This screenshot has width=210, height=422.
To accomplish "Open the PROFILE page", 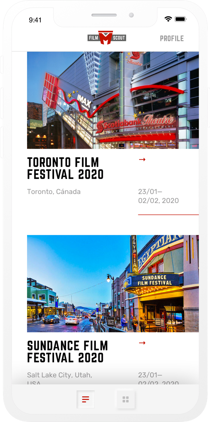I will pos(172,39).
